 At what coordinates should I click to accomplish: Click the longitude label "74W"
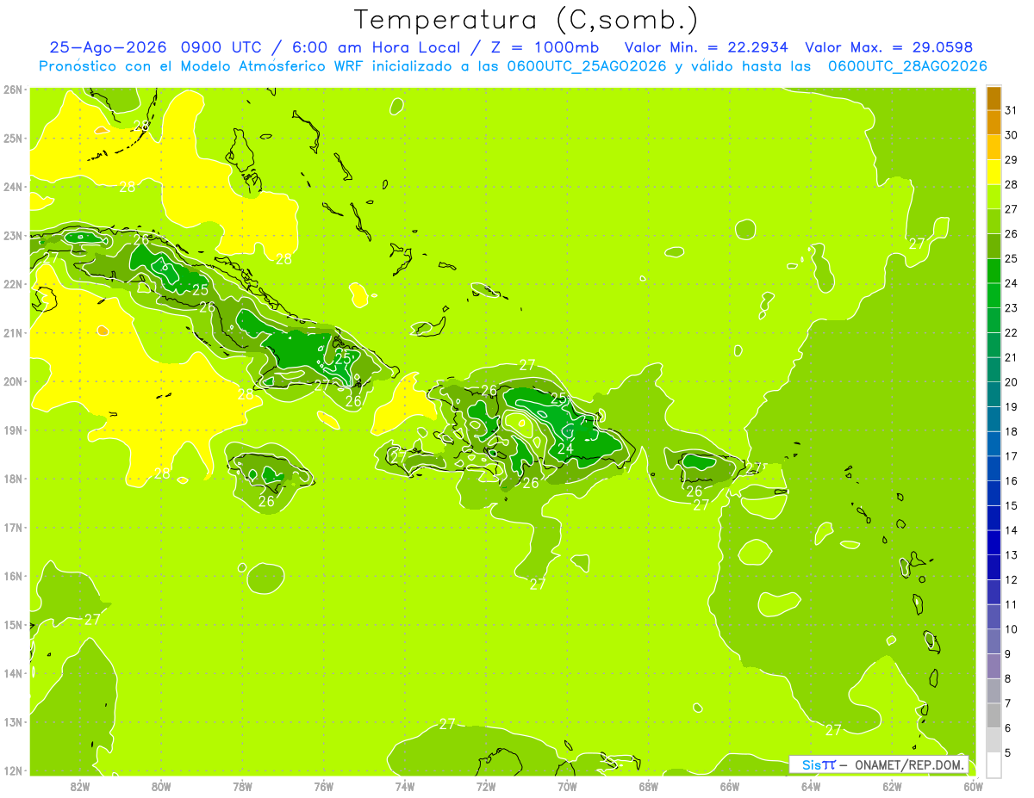pyautogui.click(x=405, y=786)
